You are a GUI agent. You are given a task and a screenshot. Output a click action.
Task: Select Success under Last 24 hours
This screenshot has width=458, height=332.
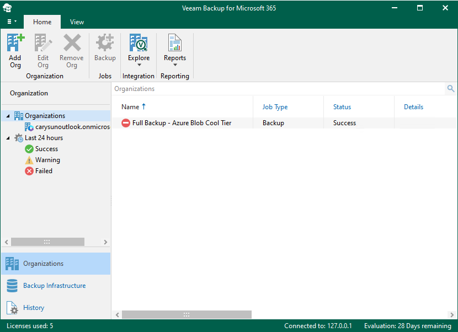click(46, 148)
